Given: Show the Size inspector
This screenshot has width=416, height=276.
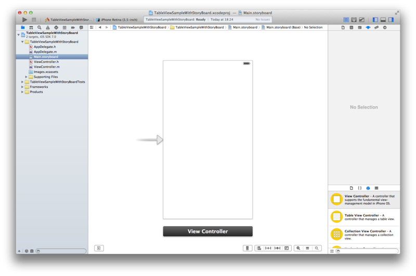Looking at the screenshot, I should click(x=376, y=28).
